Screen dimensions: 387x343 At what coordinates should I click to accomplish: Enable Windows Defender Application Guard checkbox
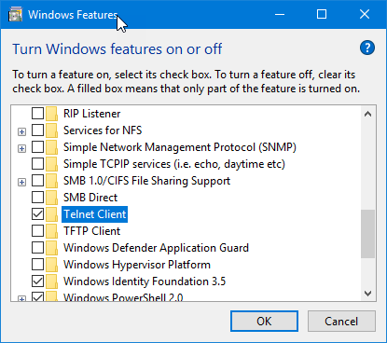tap(37, 248)
